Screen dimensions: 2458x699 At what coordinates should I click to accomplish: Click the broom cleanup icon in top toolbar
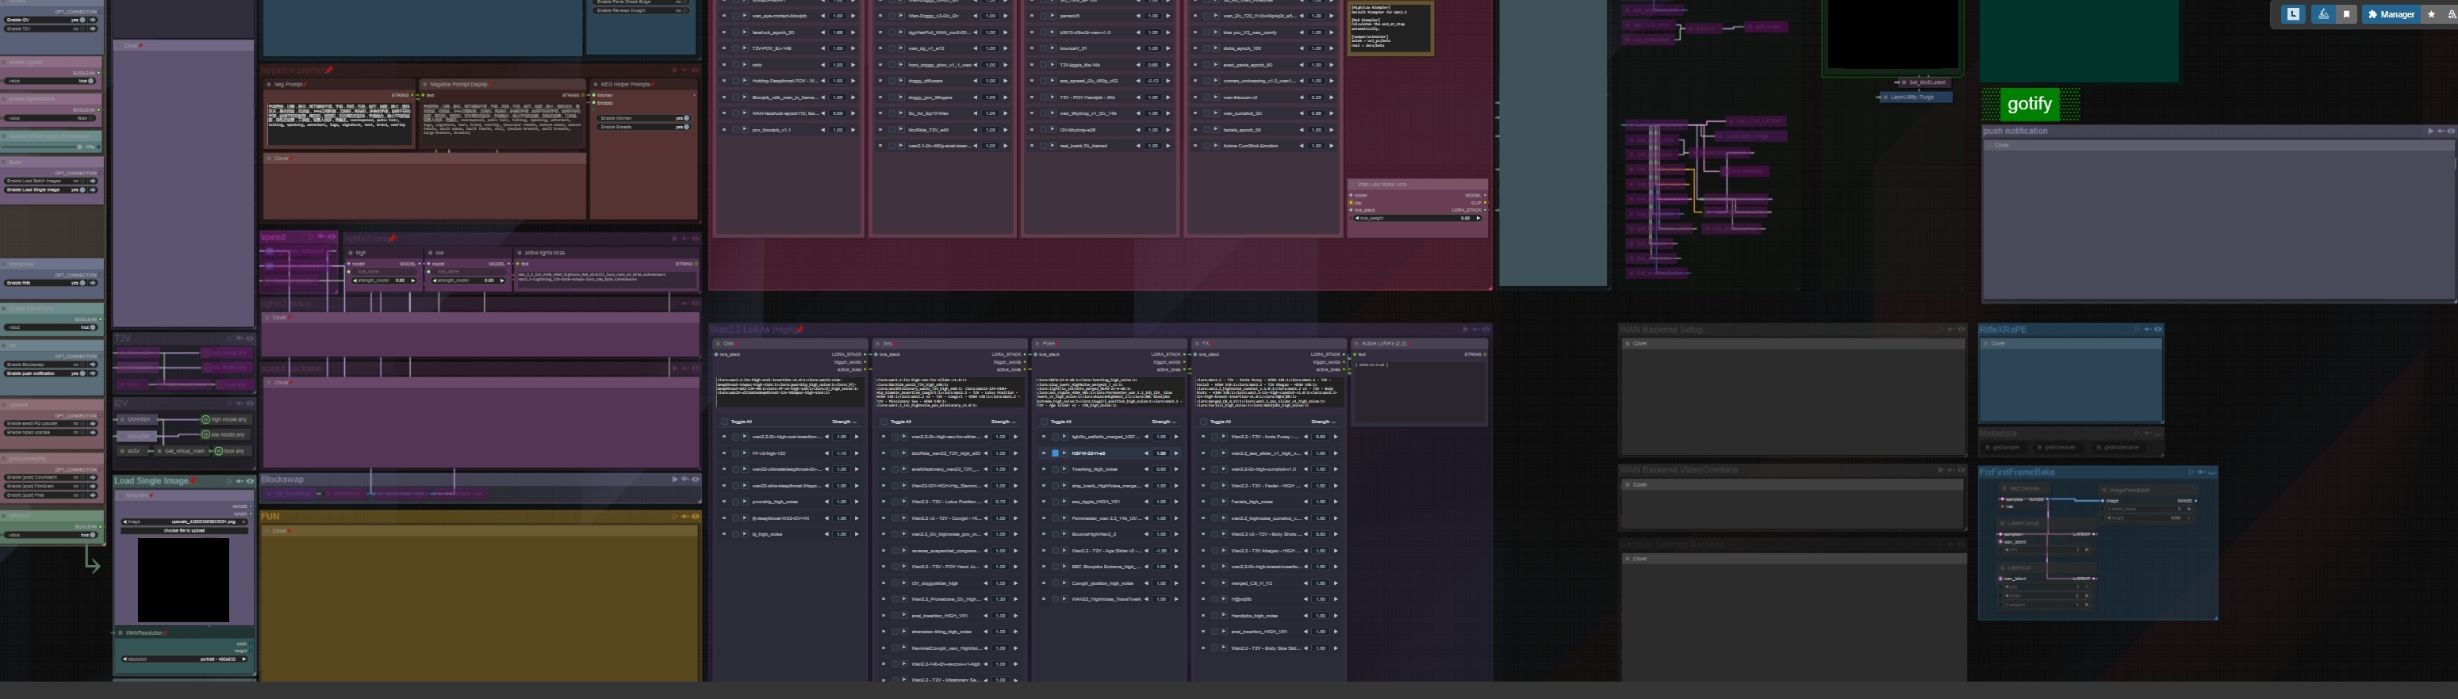[x=2323, y=14]
